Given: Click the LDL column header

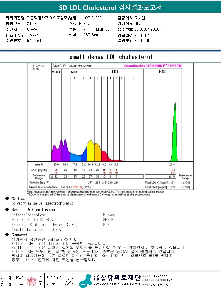Looking at the screenshot, I should (x=115, y=72).
